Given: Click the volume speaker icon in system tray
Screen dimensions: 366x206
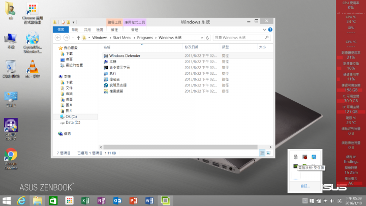Looking at the screenshot, I should point(332,201).
